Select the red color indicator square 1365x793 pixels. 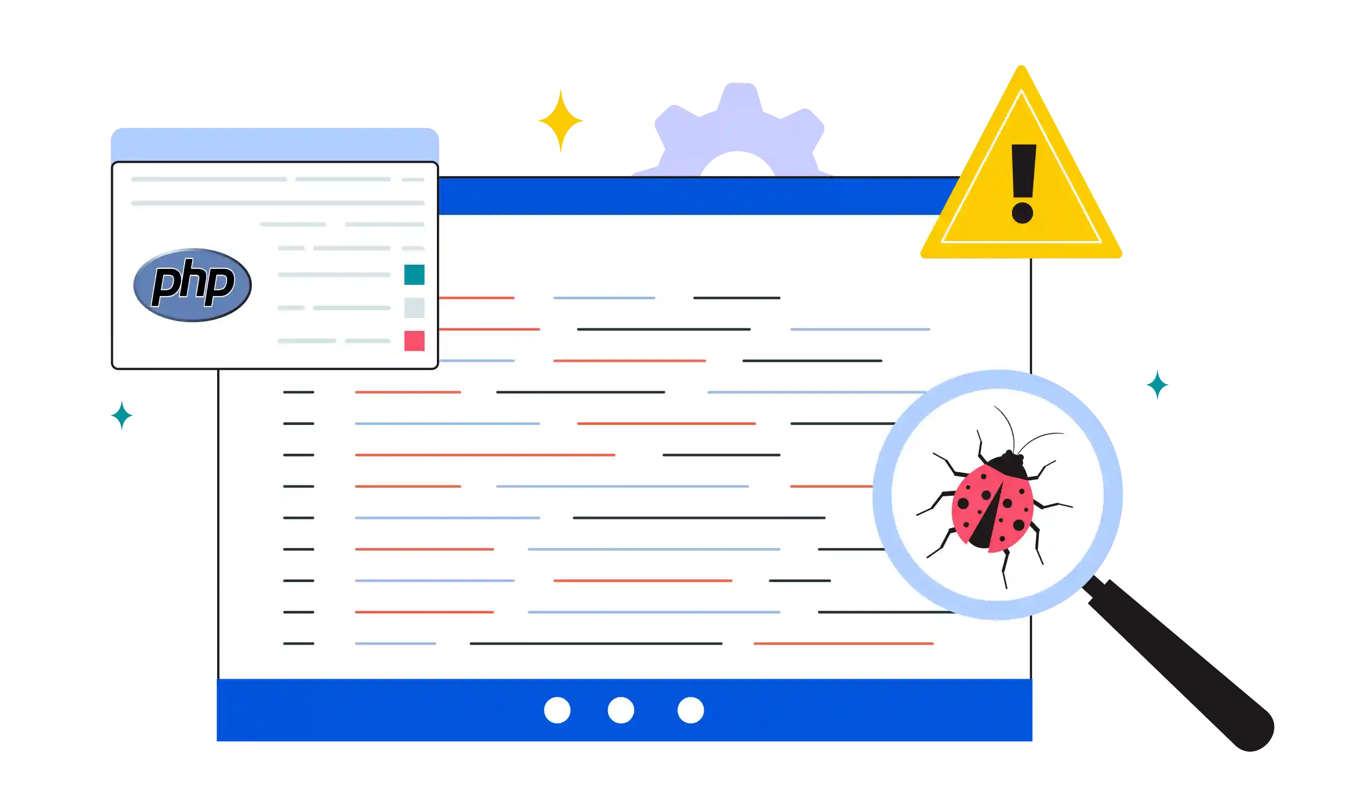click(413, 340)
